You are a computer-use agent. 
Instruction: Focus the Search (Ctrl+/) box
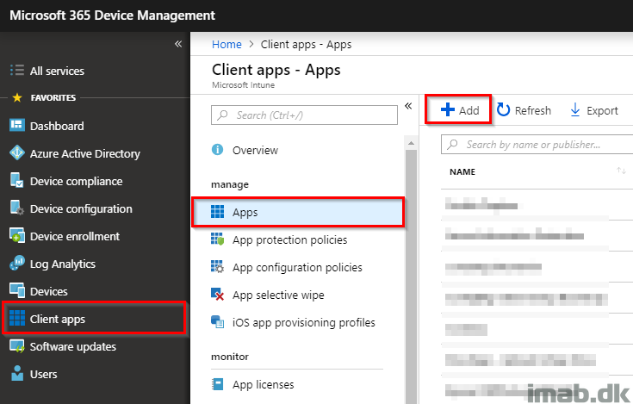[x=304, y=115]
